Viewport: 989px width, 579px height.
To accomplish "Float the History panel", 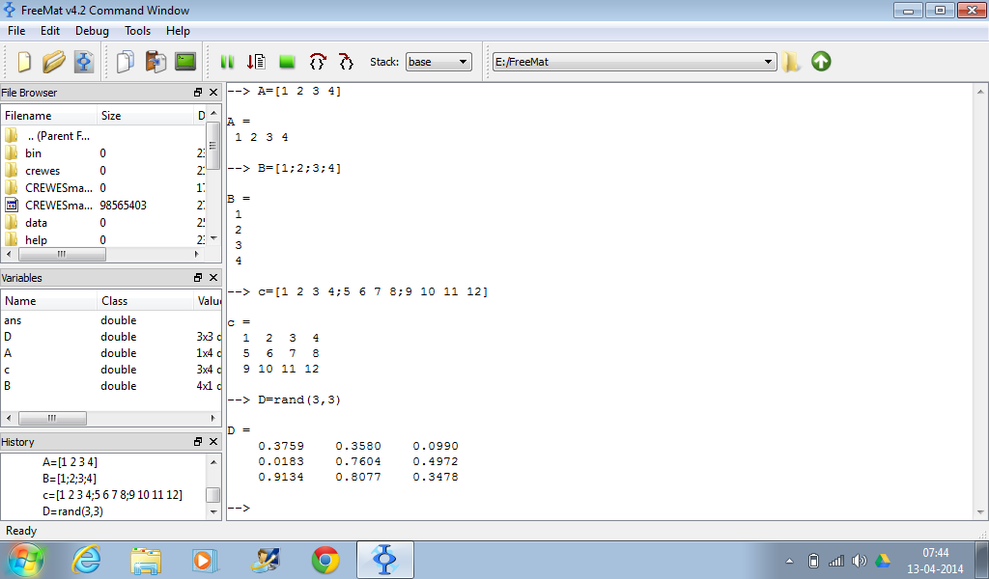I will [x=198, y=442].
